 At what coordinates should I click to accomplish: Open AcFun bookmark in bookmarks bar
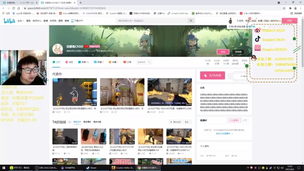click(70, 13)
